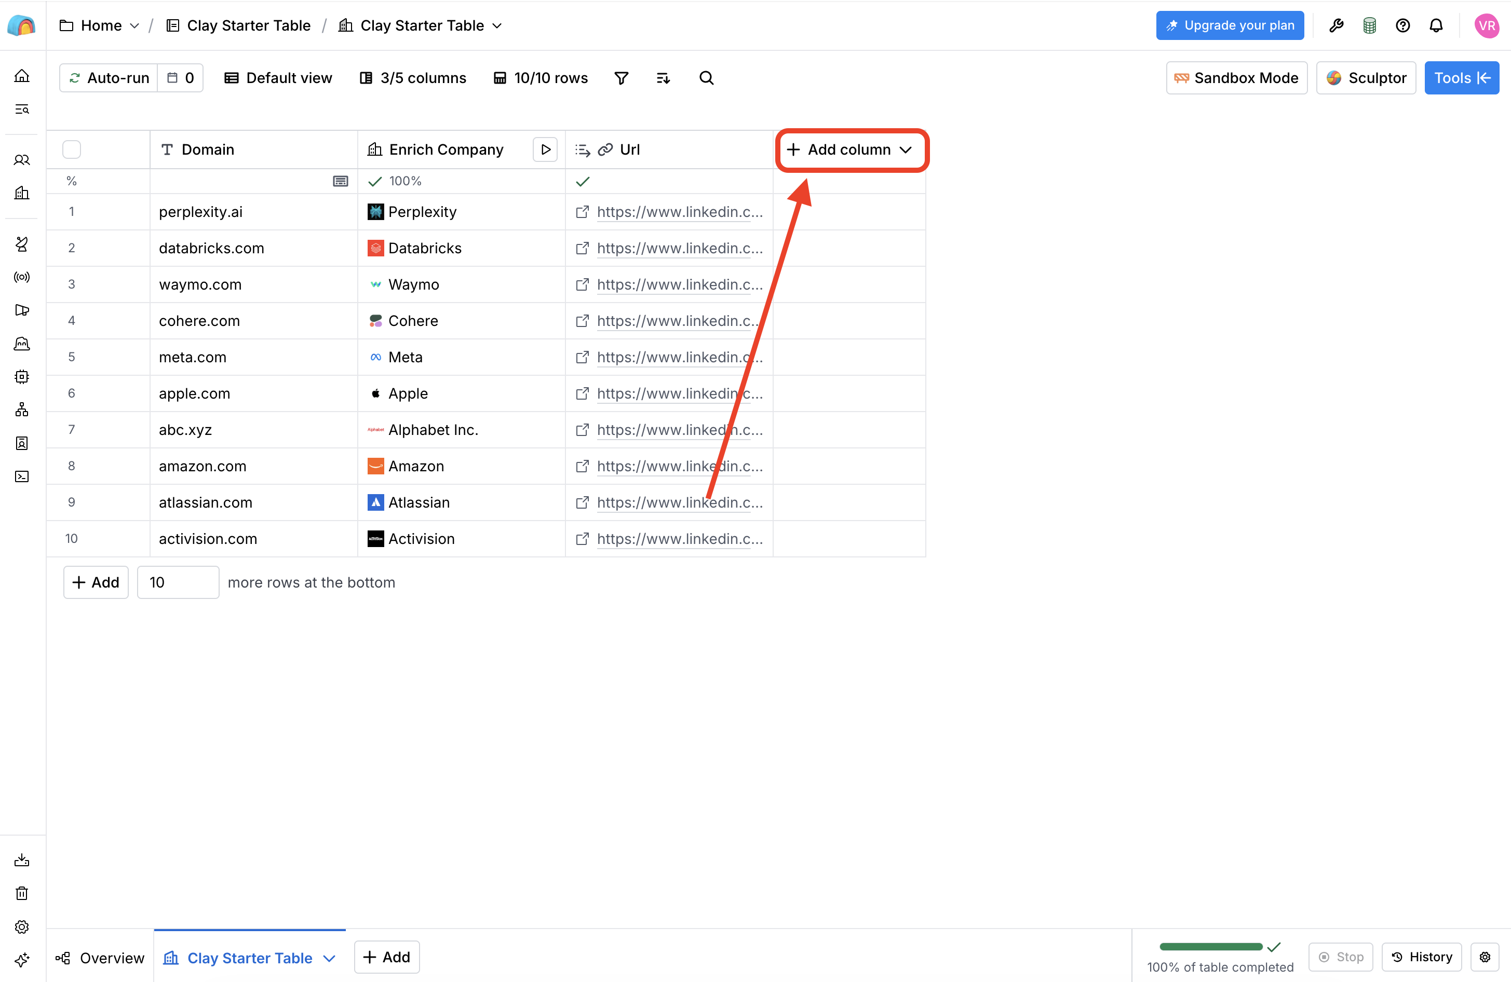Viewport: 1511px width, 982px height.
Task: Open the Url column header menu
Action: tap(669, 150)
